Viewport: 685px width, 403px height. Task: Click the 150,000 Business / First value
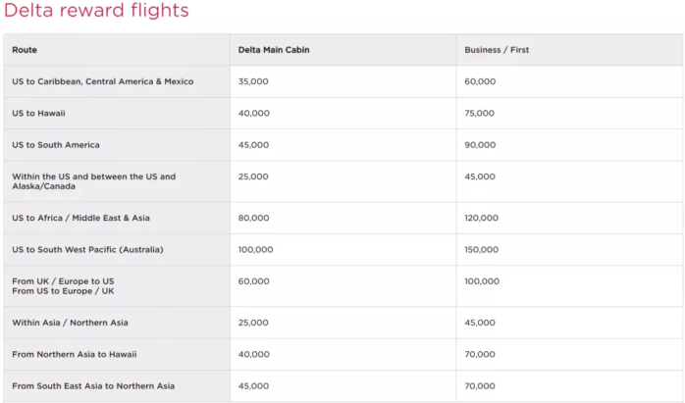tap(481, 250)
